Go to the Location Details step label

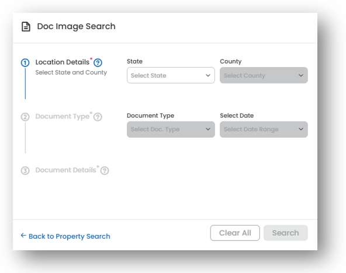63,62
